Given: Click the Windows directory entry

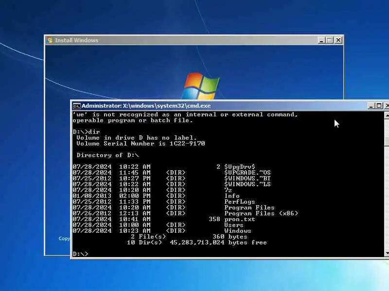Looking at the screenshot, I should [238, 231].
